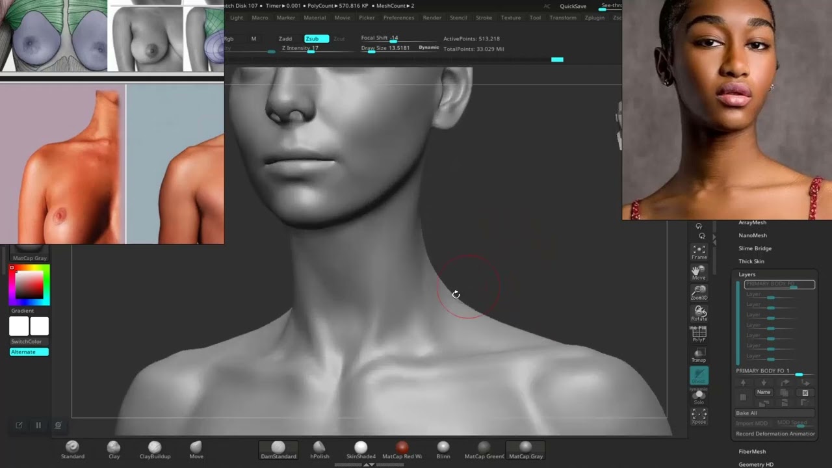
Task: Apply the MatCap Gray material in bottom shelf
Action: (x=526, y=450)
